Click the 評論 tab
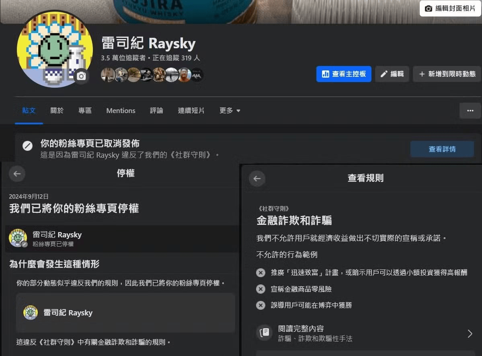 tap(156, 110)
